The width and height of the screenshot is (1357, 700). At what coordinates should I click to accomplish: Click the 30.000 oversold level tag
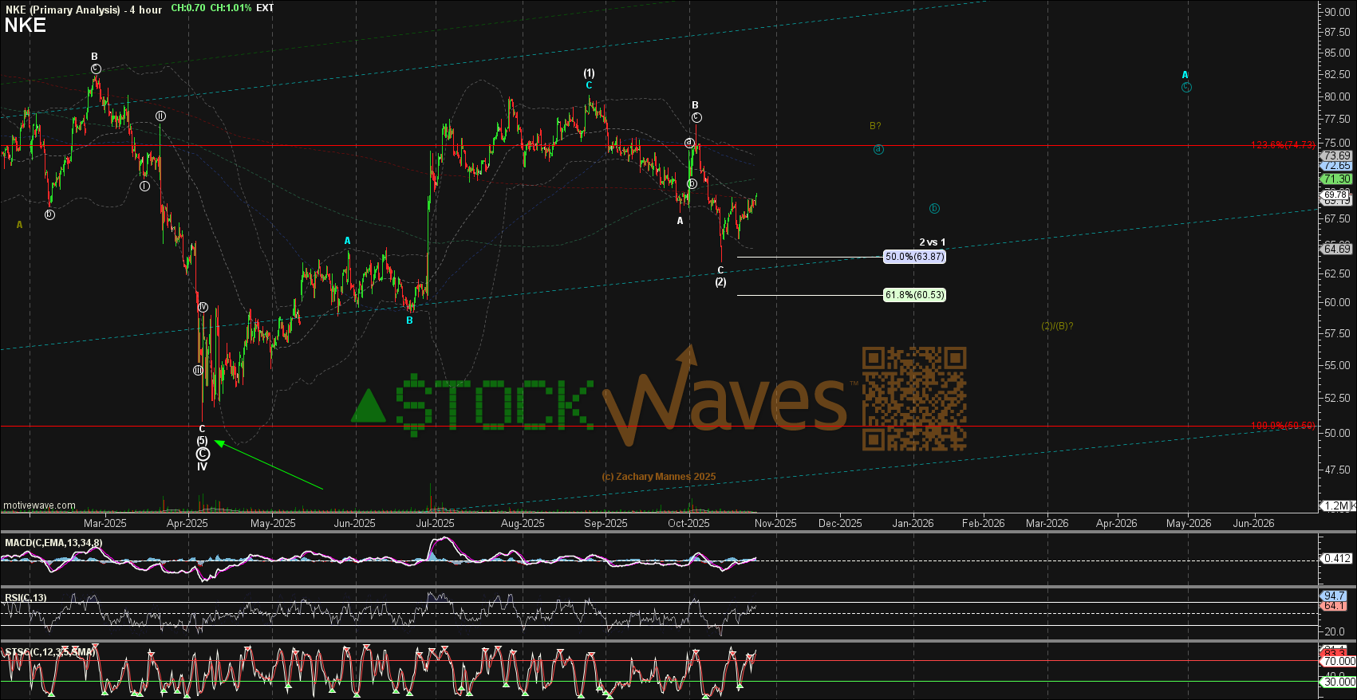tap(1338, 682)
